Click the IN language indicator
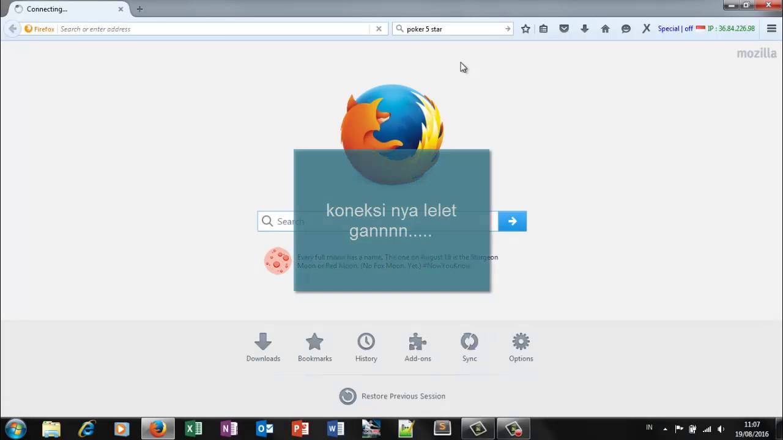 (x=649, y=428)
